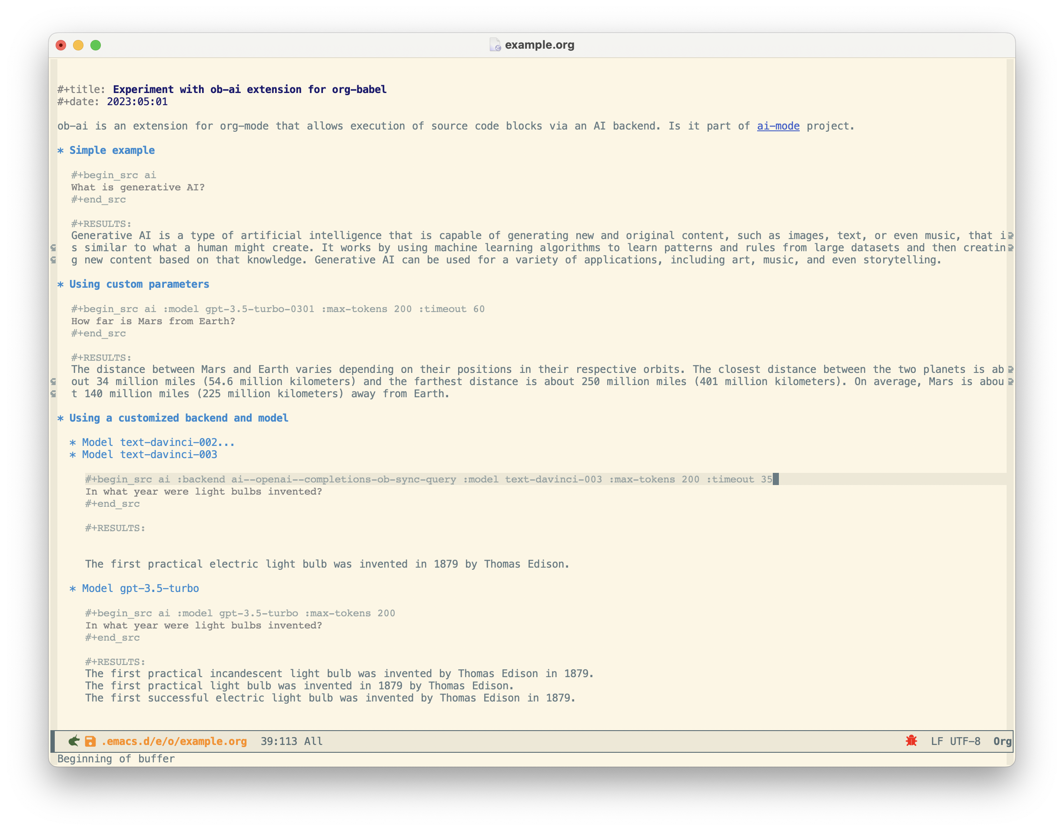Click the LF line-ending indicator
The width and height of the screenshot is (1064, 831).
pyautogui.click(x=937, y=741)
